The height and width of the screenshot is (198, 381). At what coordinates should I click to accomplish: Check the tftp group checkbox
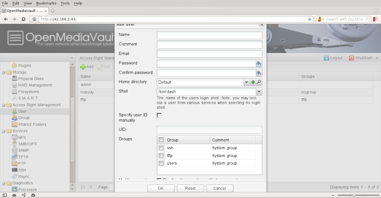161,156
